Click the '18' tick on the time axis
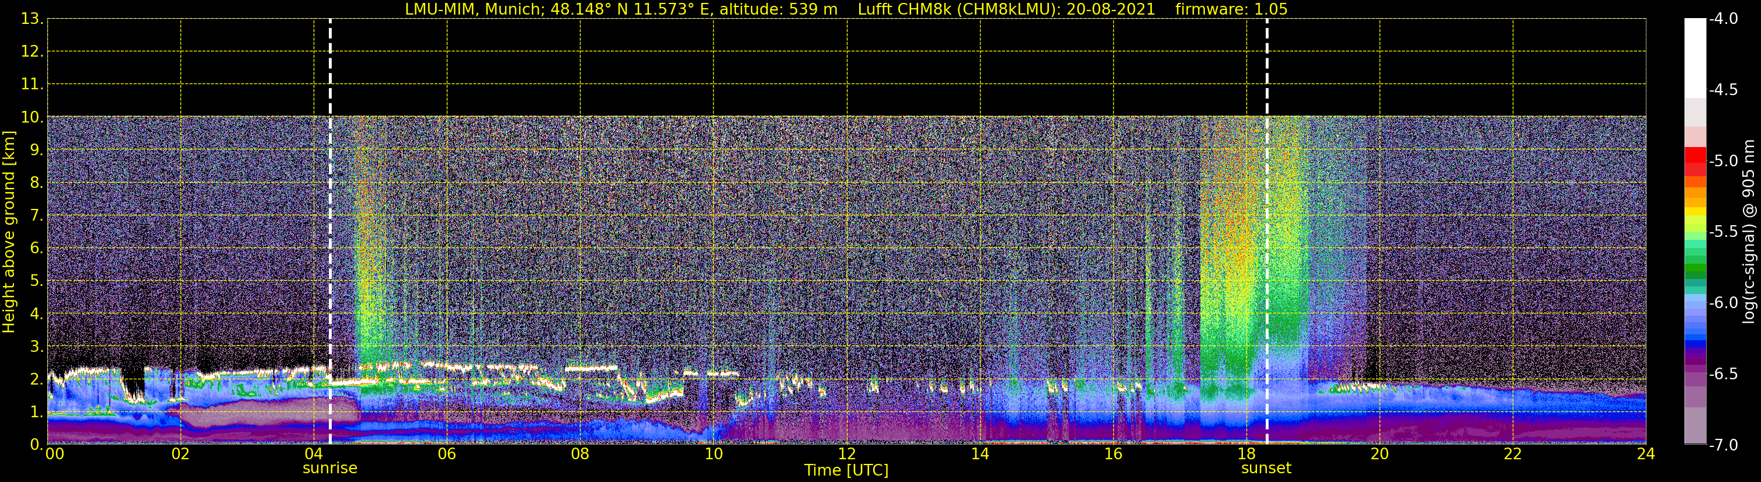1761x482 pixels. tap(1246, 454)
